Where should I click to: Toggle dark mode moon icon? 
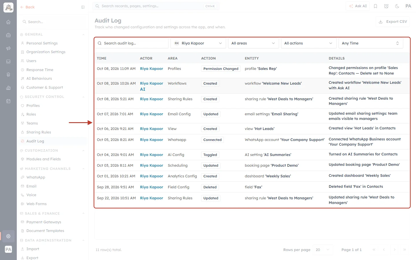tap(397, 6)
